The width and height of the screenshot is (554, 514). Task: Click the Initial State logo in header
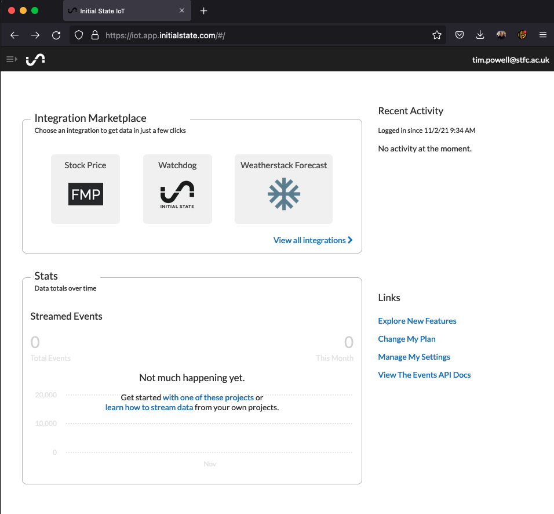point(35,59)
